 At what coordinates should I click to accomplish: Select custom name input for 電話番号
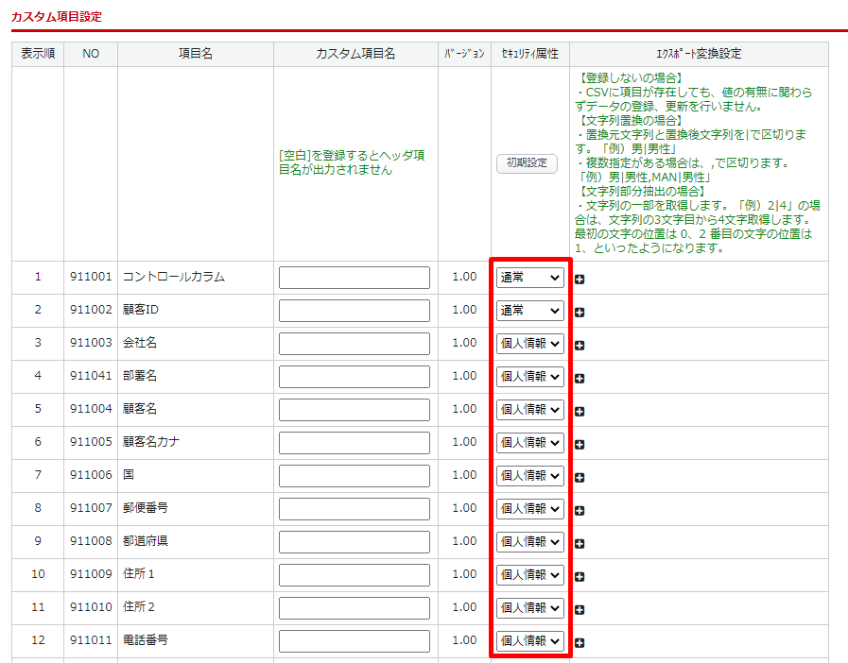(355, 641)
